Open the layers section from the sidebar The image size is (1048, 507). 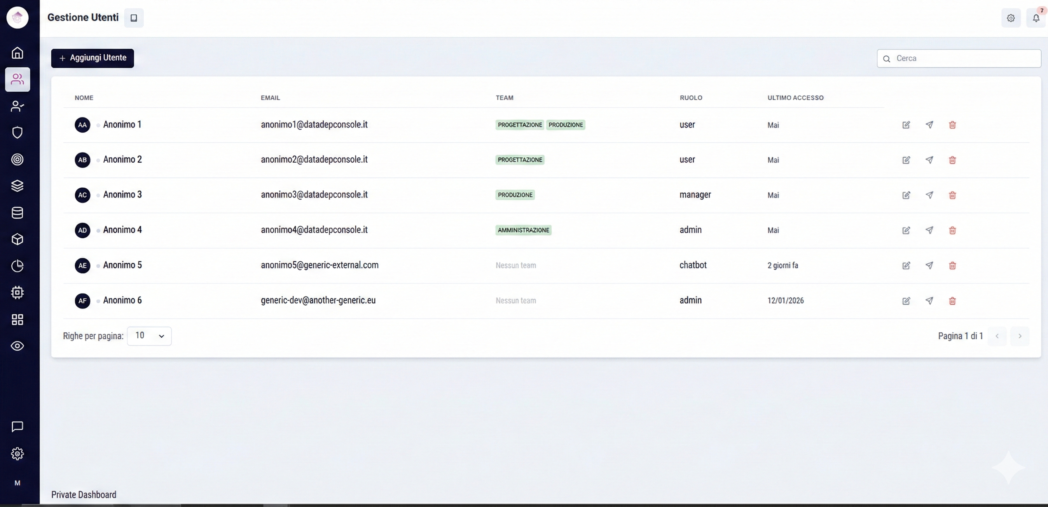pos(17,186)
